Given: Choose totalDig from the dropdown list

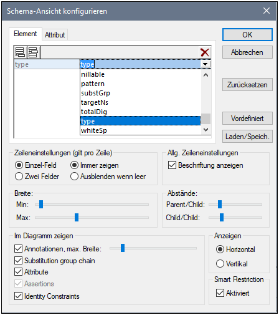Looking at the screenshot, I should [140, 112].
